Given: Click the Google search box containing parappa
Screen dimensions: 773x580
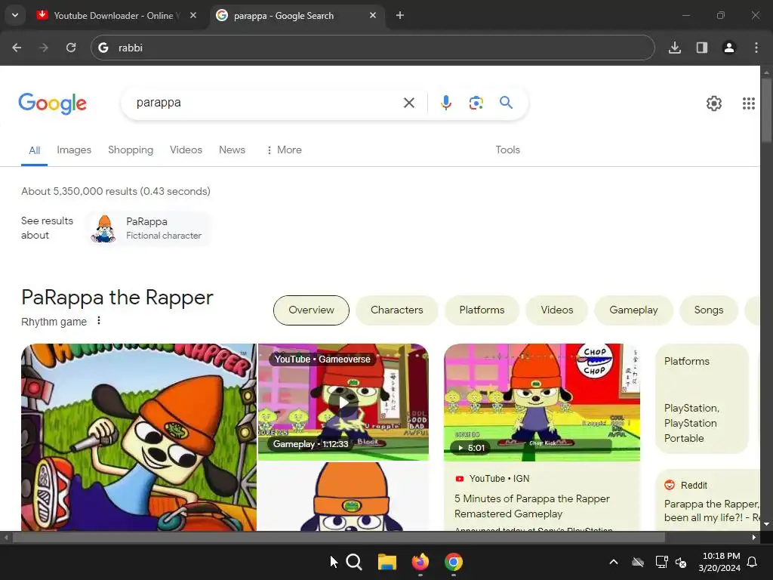Looking at the screenshot, I should [266, 103].
